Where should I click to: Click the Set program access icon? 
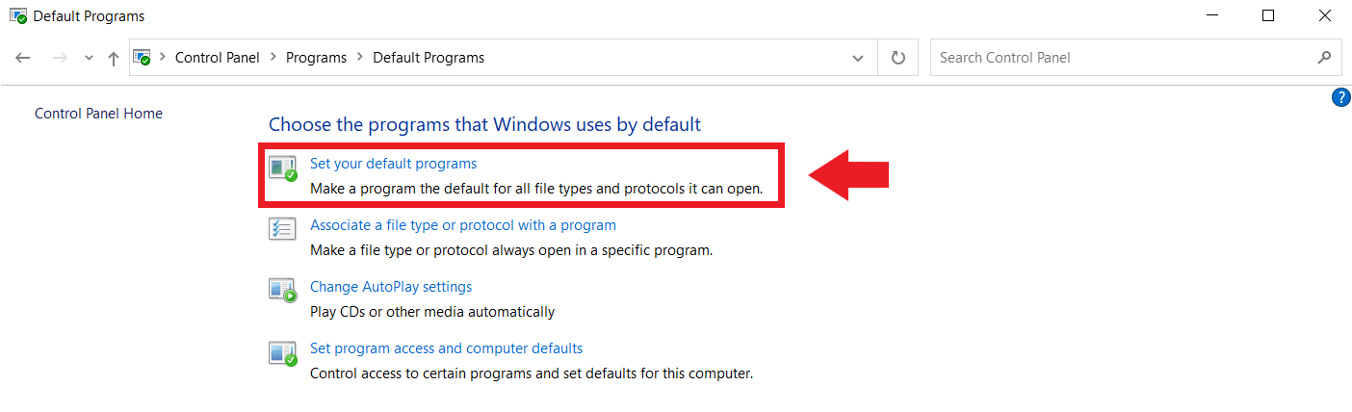pyautogui.click(x=282, y=352)
